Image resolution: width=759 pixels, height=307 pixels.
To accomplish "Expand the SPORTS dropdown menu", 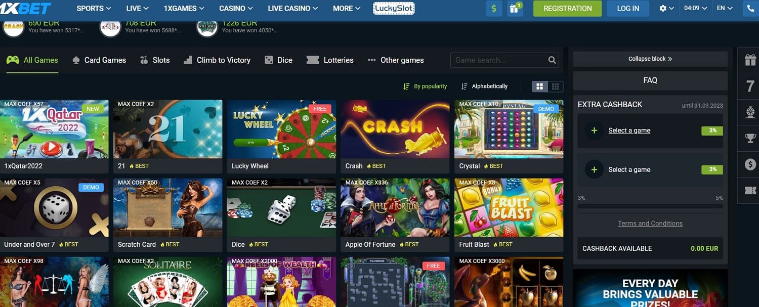I will (x=94, y=8).
